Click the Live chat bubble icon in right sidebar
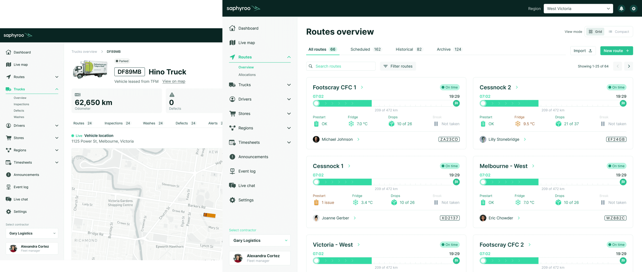 [x=232, y=186]
